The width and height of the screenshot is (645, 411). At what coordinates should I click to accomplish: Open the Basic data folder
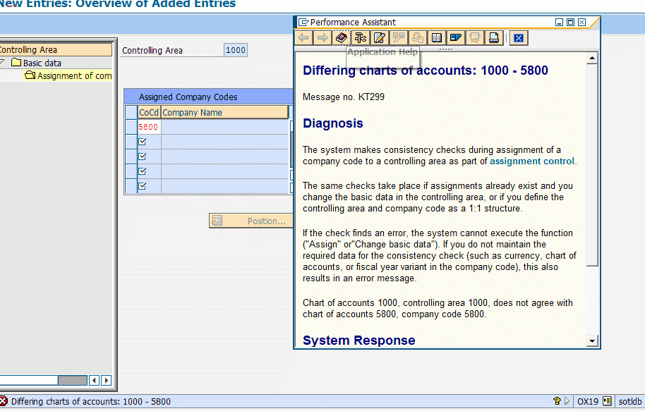click(x=36, y=63)
